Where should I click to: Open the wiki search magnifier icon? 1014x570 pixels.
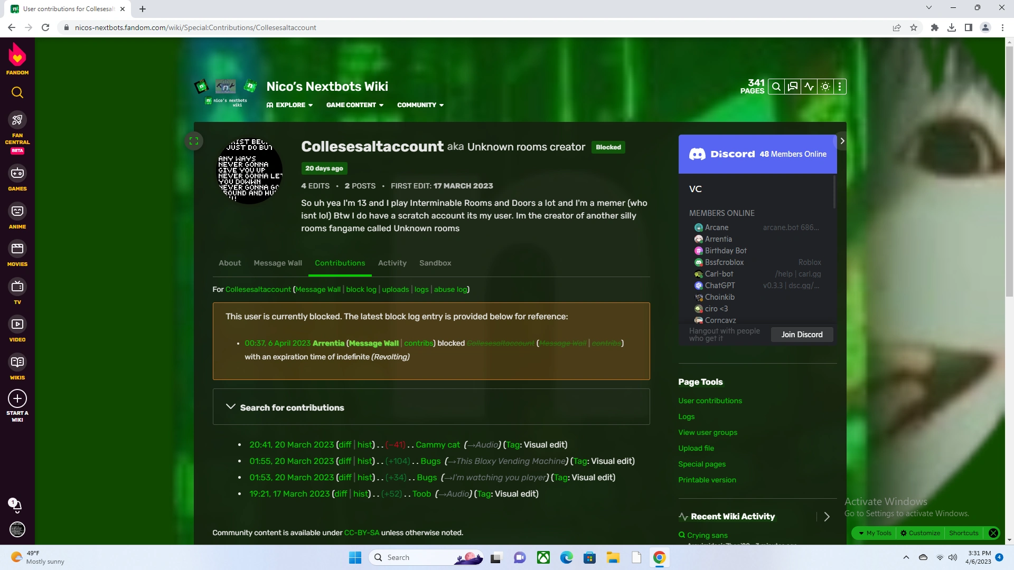[x=776, y=86]
